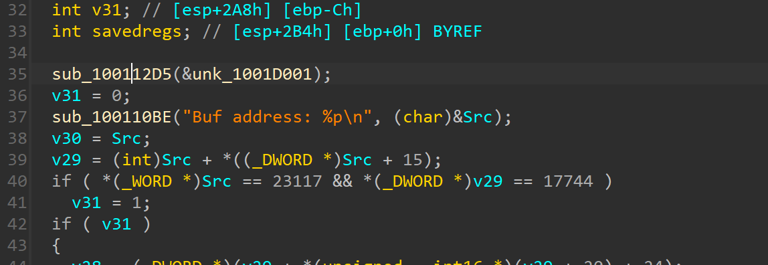768x265 pixels.
Task: Select the &unk_1001D001 argument
Action: 247,74
